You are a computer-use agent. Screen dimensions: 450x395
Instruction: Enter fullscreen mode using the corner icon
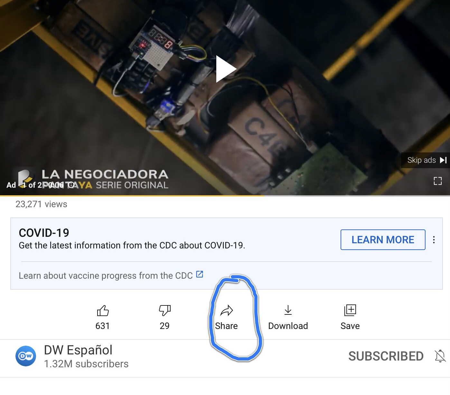click(437, 181)
